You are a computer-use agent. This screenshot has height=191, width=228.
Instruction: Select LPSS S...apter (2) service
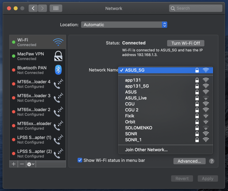(37, 153)
